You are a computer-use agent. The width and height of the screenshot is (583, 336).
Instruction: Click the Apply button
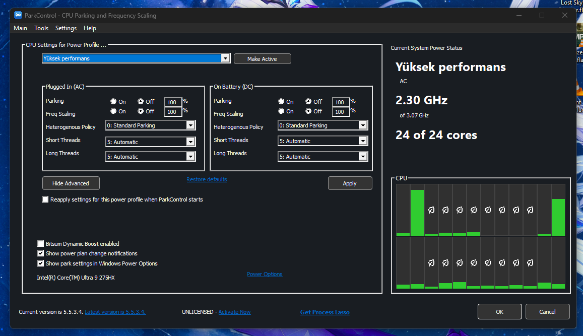(350, 183)
